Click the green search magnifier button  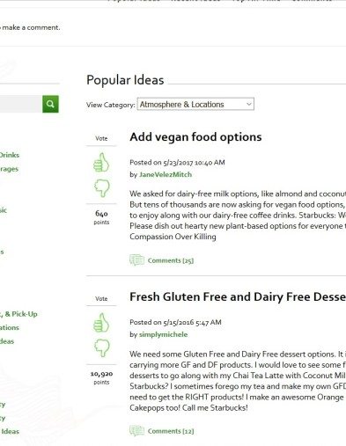click(x=50, y=104)
